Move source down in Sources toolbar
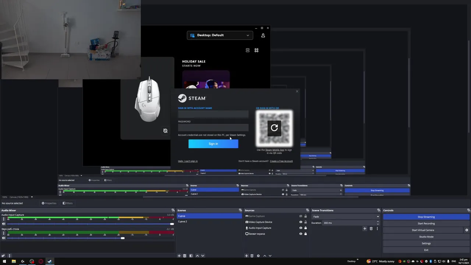This screenshot has width=471, height=265. click(270, 256)
